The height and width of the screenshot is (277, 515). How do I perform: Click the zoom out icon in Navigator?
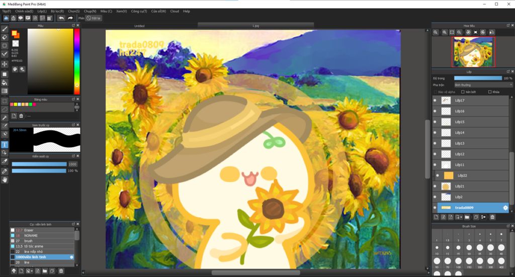pyautogui.click(x=459, y=32)
